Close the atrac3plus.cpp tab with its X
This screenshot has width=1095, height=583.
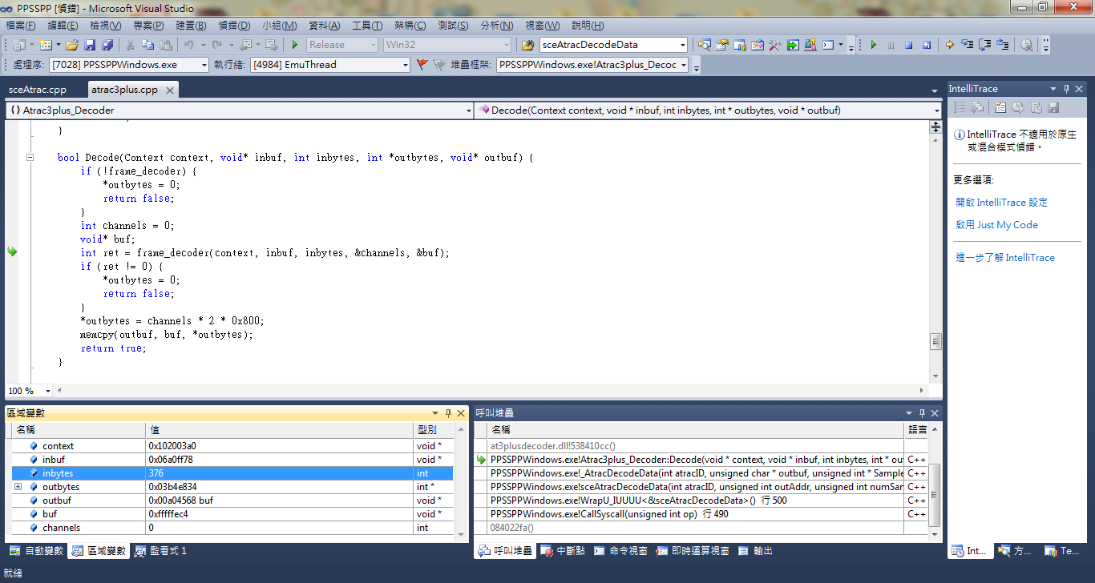pyautogui.click(x=168, y=90)
